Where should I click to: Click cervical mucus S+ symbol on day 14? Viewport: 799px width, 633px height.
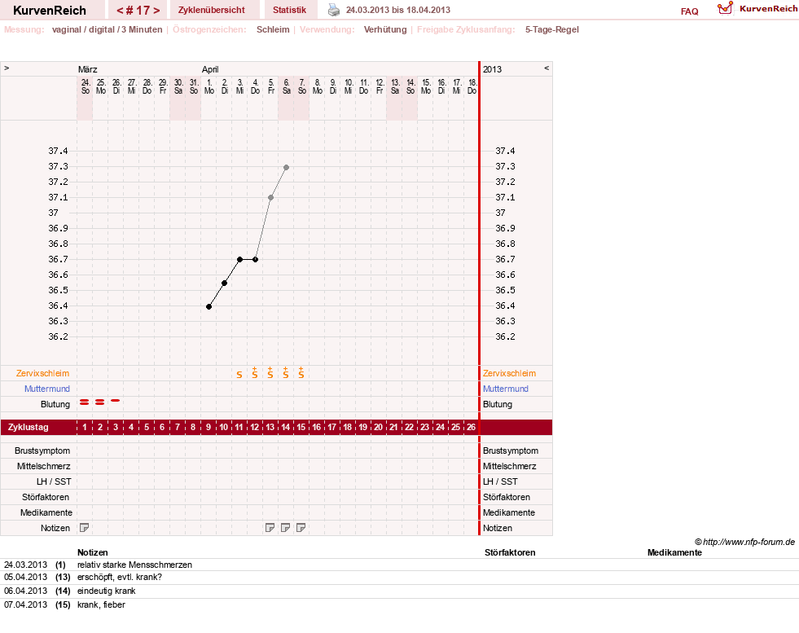pos(285,372)
